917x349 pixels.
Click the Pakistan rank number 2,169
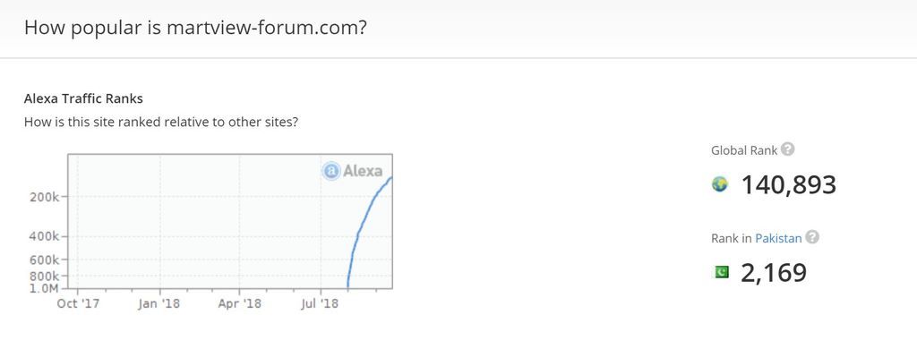[x=774, y=272]
